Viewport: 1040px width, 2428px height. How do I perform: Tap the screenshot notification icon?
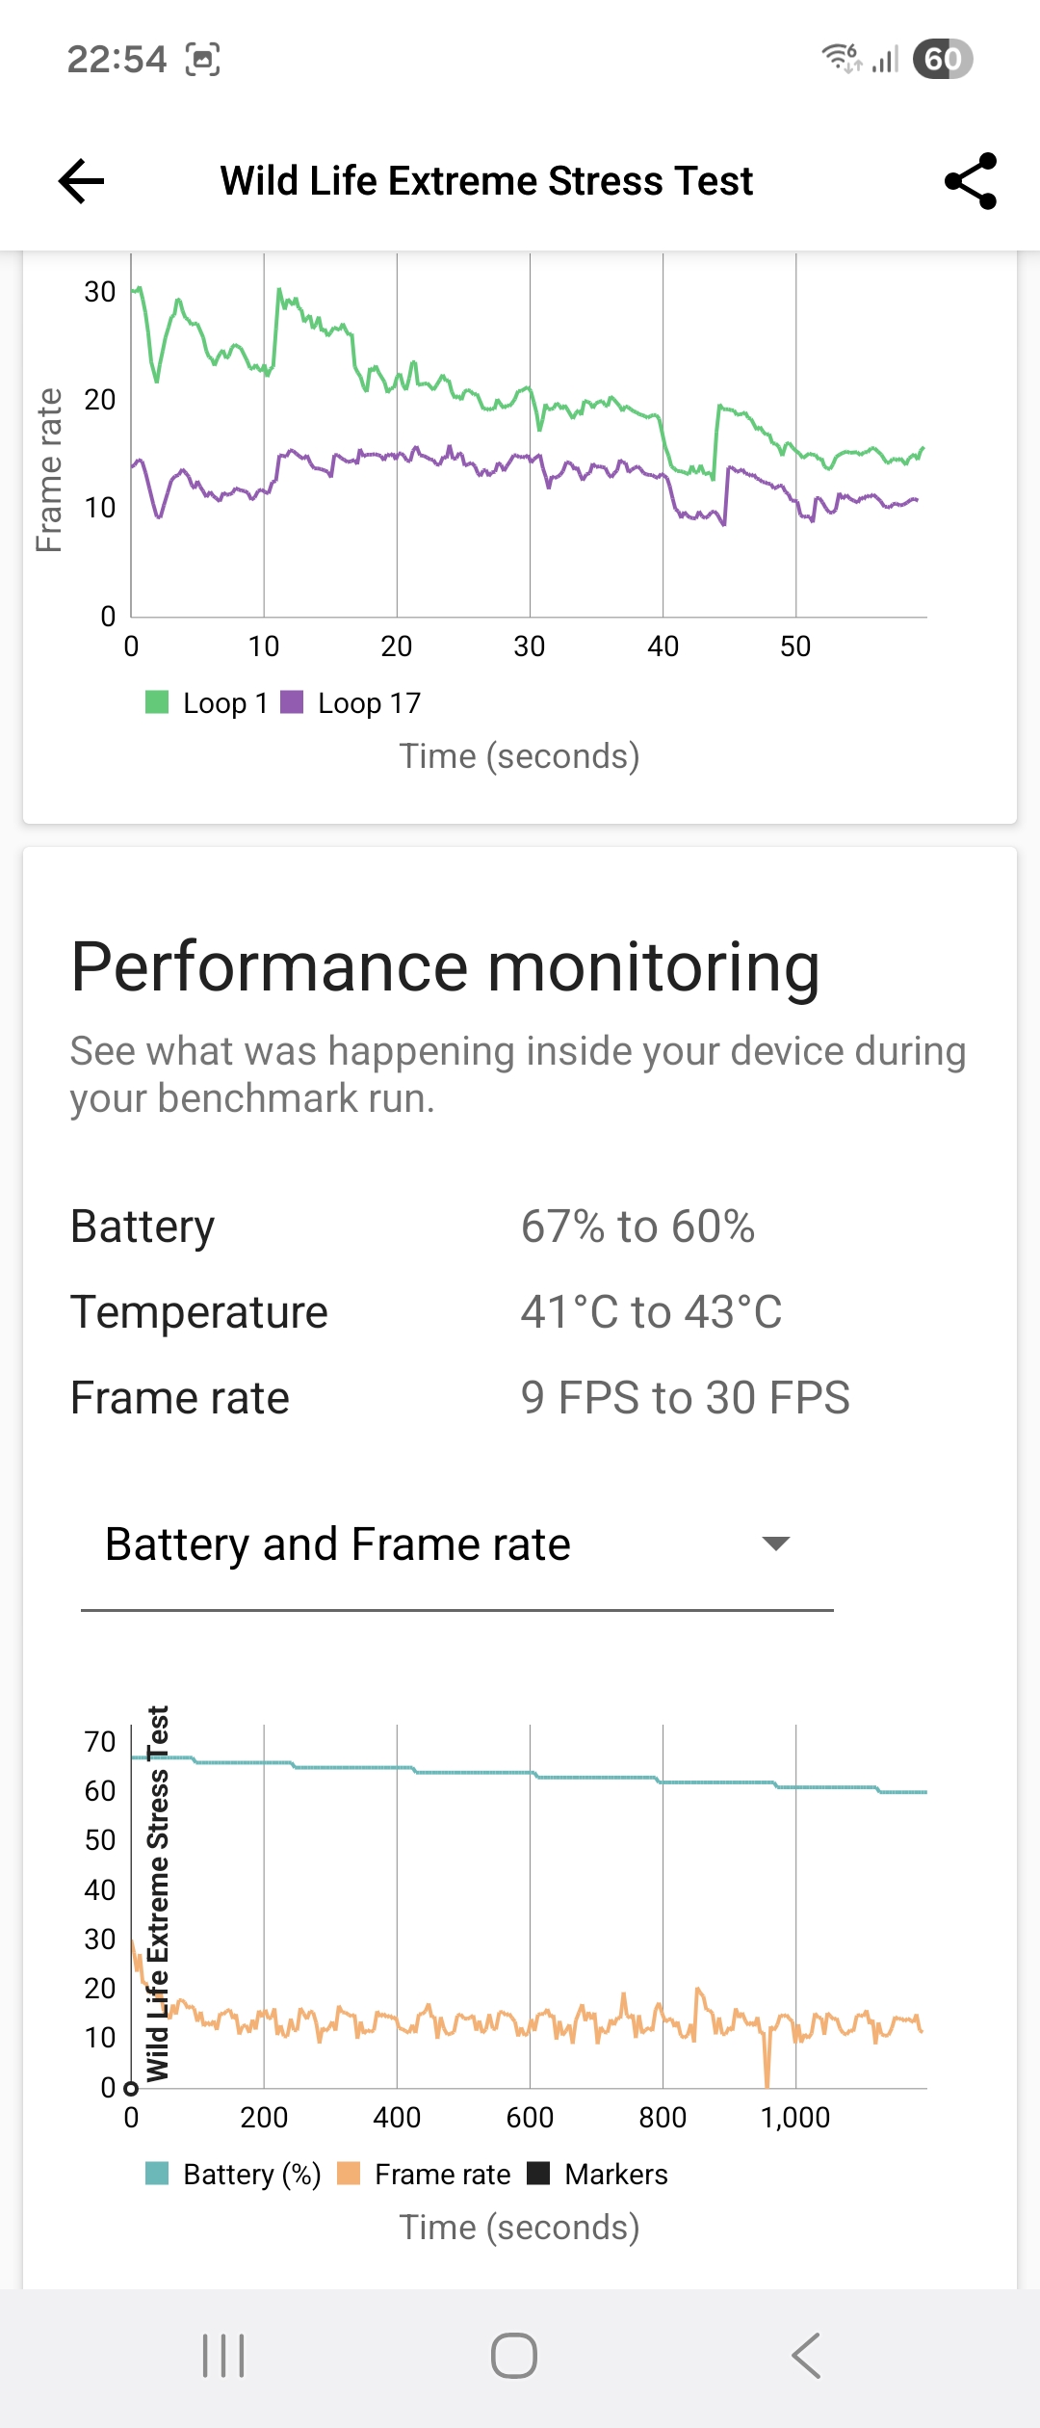(202, 59)
